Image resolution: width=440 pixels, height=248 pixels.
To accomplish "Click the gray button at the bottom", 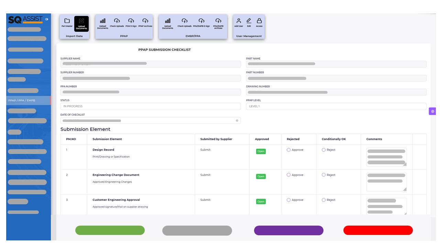I will [x=197, y=230].
